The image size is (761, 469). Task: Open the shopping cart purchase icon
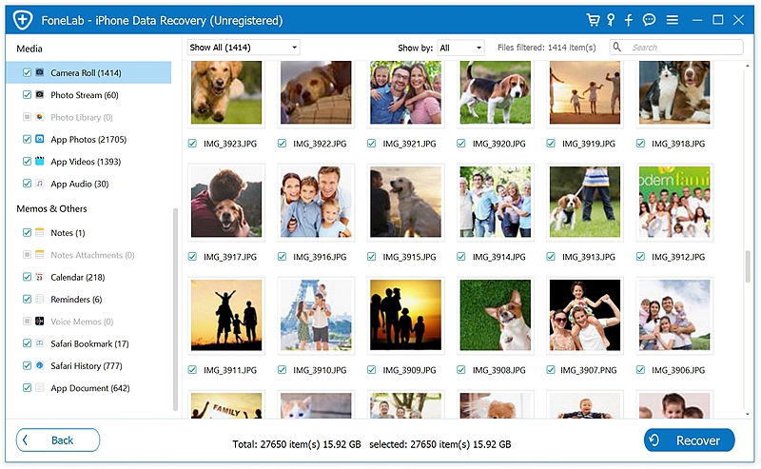tap(593, 20)
